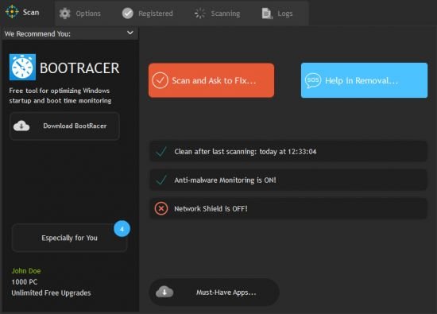Click the cloud download icon in Must-Have Apps
Viewport: 437px width, 314px height.
click(x=164, y=293)
